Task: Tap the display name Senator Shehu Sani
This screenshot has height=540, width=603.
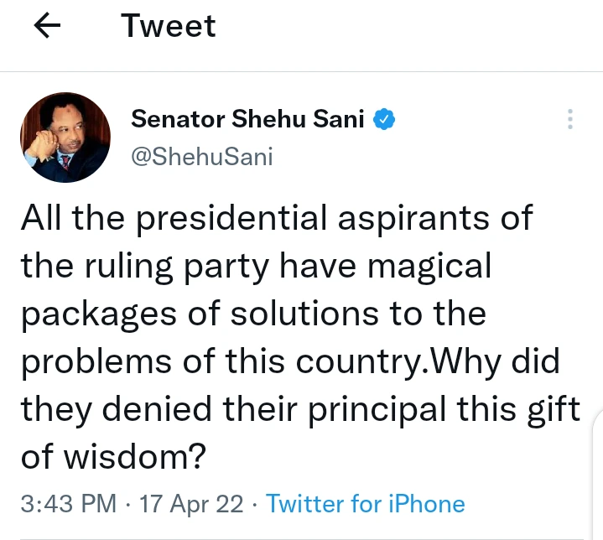Action: point(247,120)
